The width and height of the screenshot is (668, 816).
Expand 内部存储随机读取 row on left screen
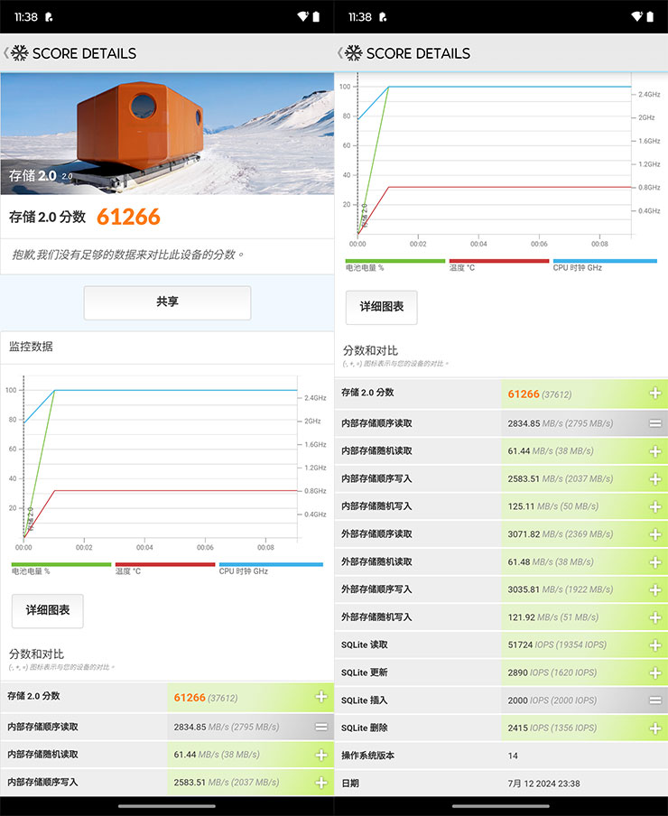pos(321,755)
